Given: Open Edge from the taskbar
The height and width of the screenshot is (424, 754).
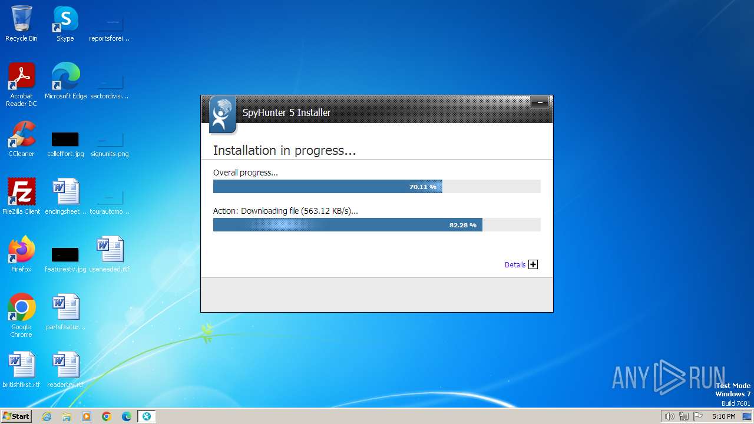Looking at the screenshot, I should (x=127, y=416).
